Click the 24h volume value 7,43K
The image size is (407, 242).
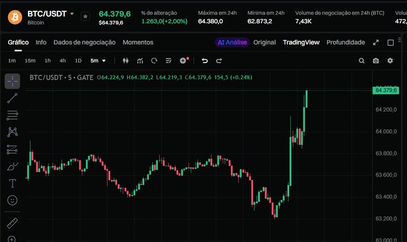tap(303, 22)
